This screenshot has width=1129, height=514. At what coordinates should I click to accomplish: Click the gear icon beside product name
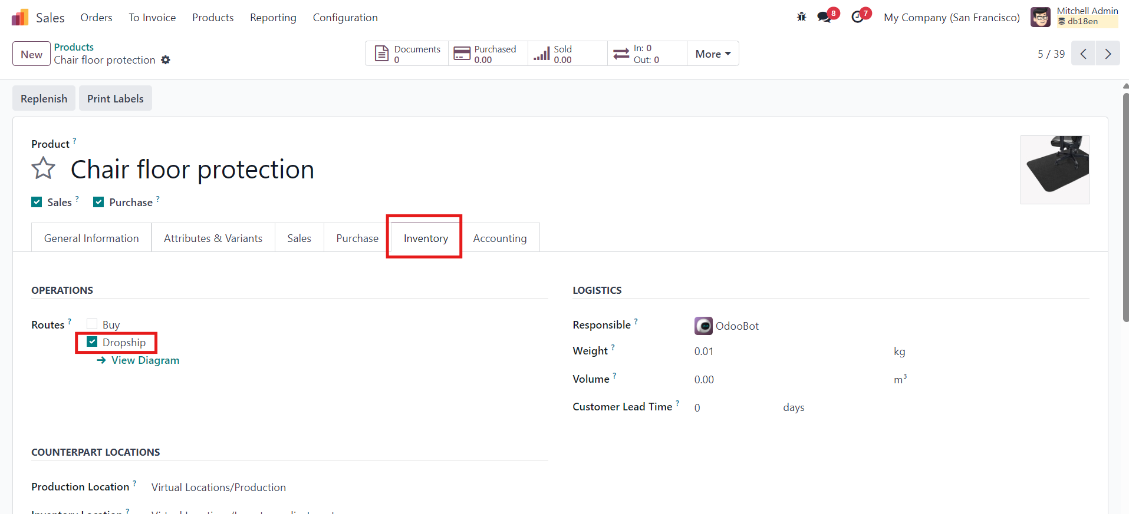(x=166, y=60)
